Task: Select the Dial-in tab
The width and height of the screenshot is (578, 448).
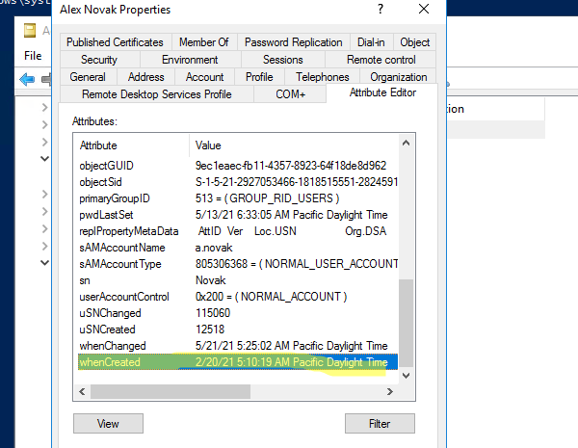Action: 371,42
